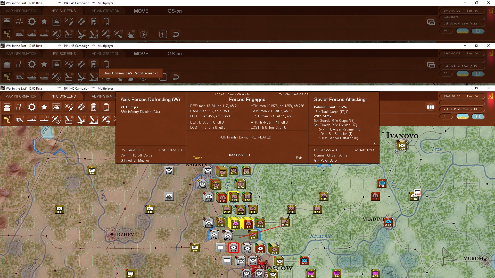Open losses screen crosses icon in front window
Viewport: 495px width, 278px height.
pos(19,107)
